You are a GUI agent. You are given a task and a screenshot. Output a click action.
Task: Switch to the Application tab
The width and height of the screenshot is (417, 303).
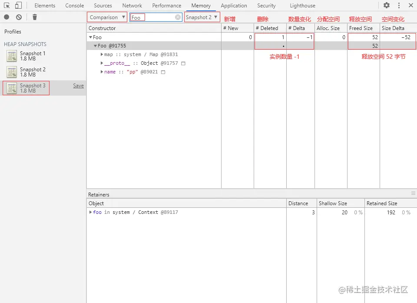point(234,6)
